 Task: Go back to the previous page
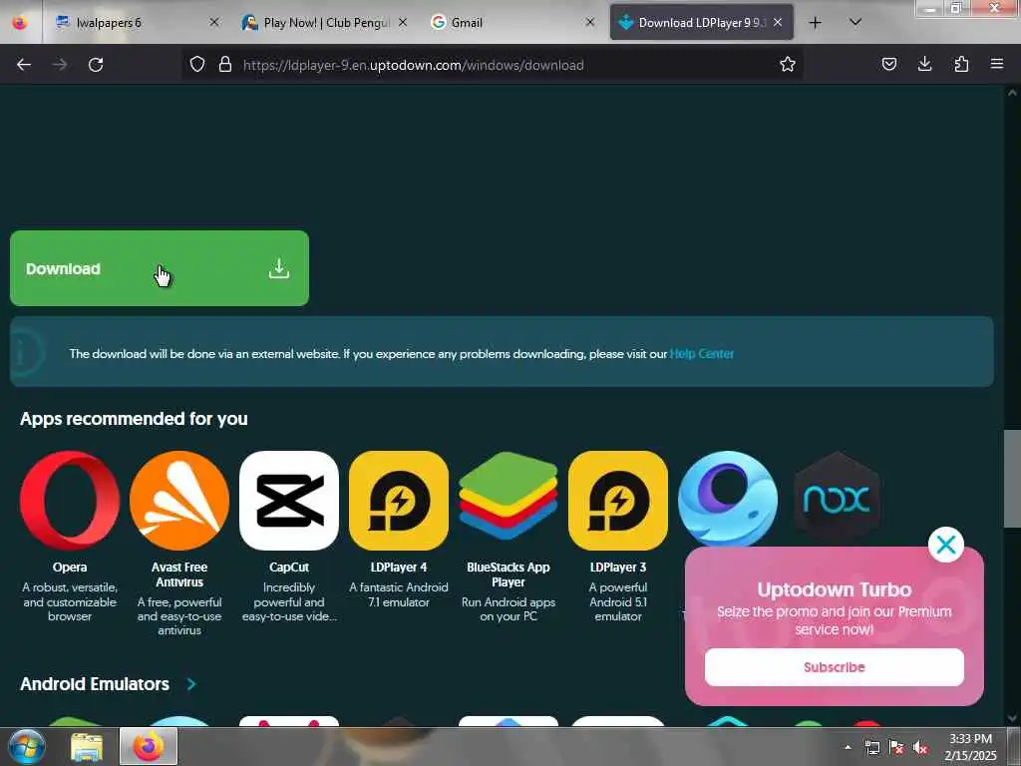[24, 65]
